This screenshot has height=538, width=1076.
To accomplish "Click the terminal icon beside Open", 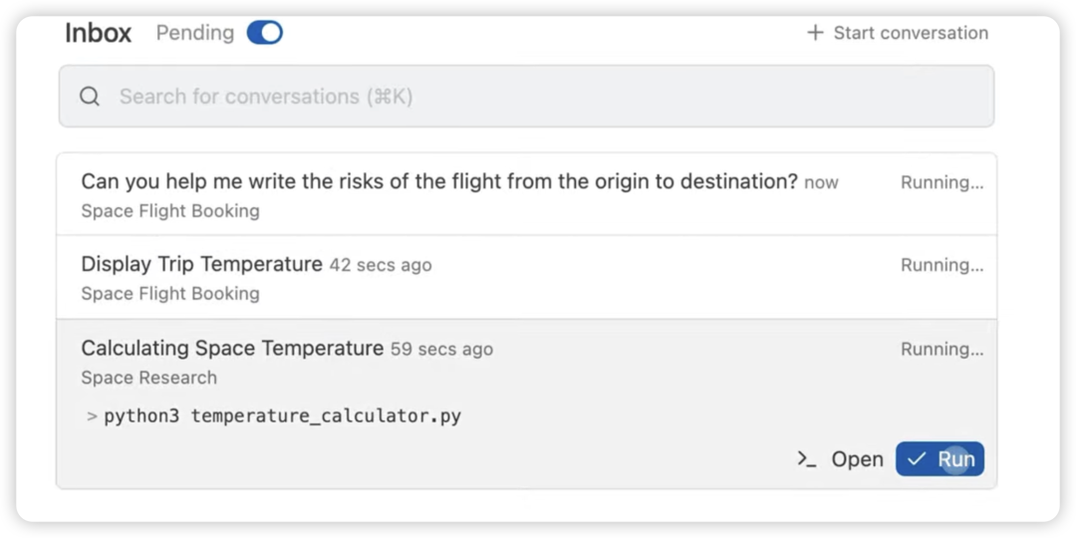I will tap(807, 459).
